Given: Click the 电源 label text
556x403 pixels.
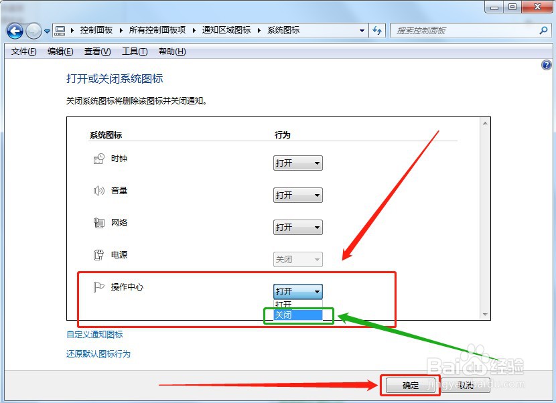Looking at the screenshot, I should tap(119, 255).
